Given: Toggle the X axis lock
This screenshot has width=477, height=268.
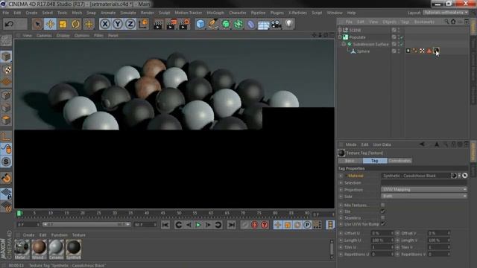Looking at the screenshot, I should point(105,24).
